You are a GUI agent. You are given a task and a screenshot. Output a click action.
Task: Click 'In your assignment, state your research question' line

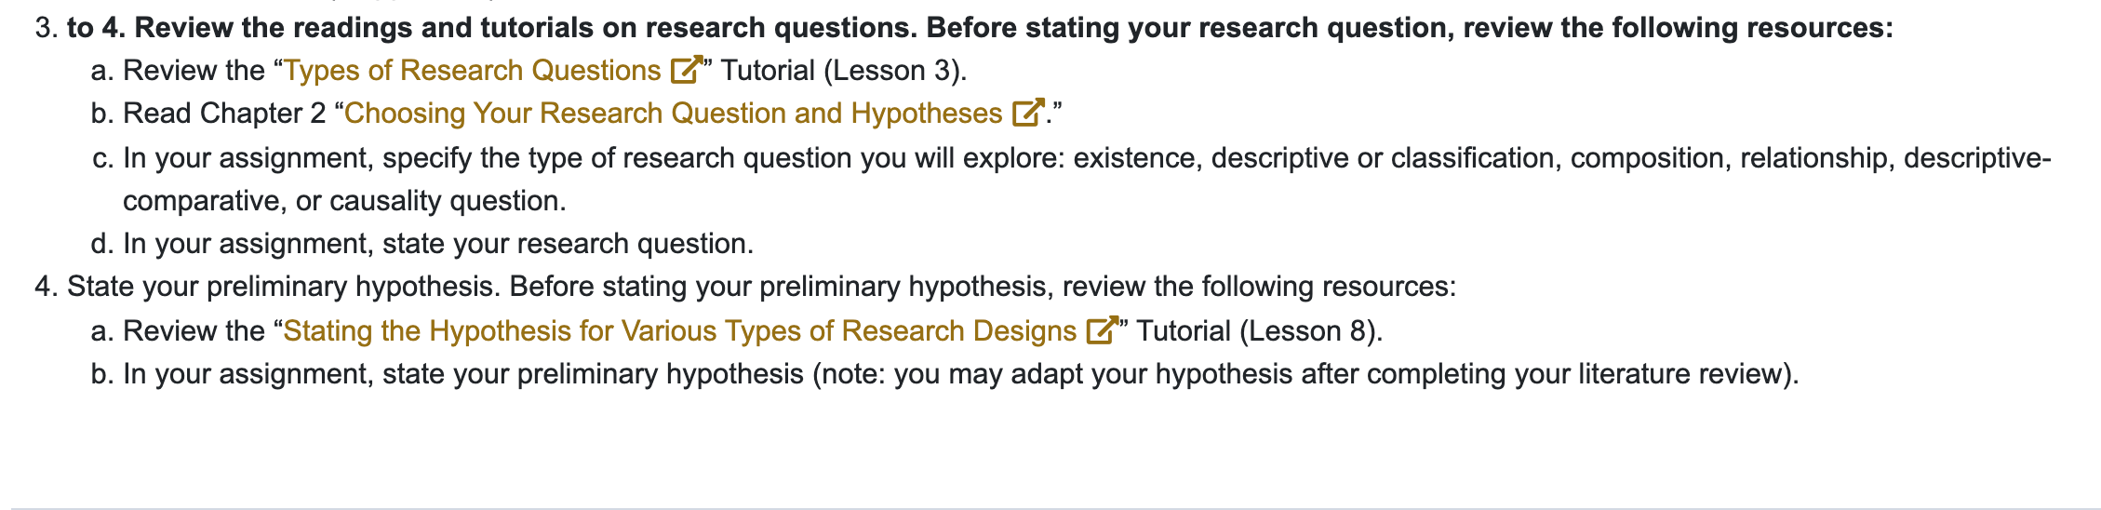pyautogui.click(x=438, y=244)
